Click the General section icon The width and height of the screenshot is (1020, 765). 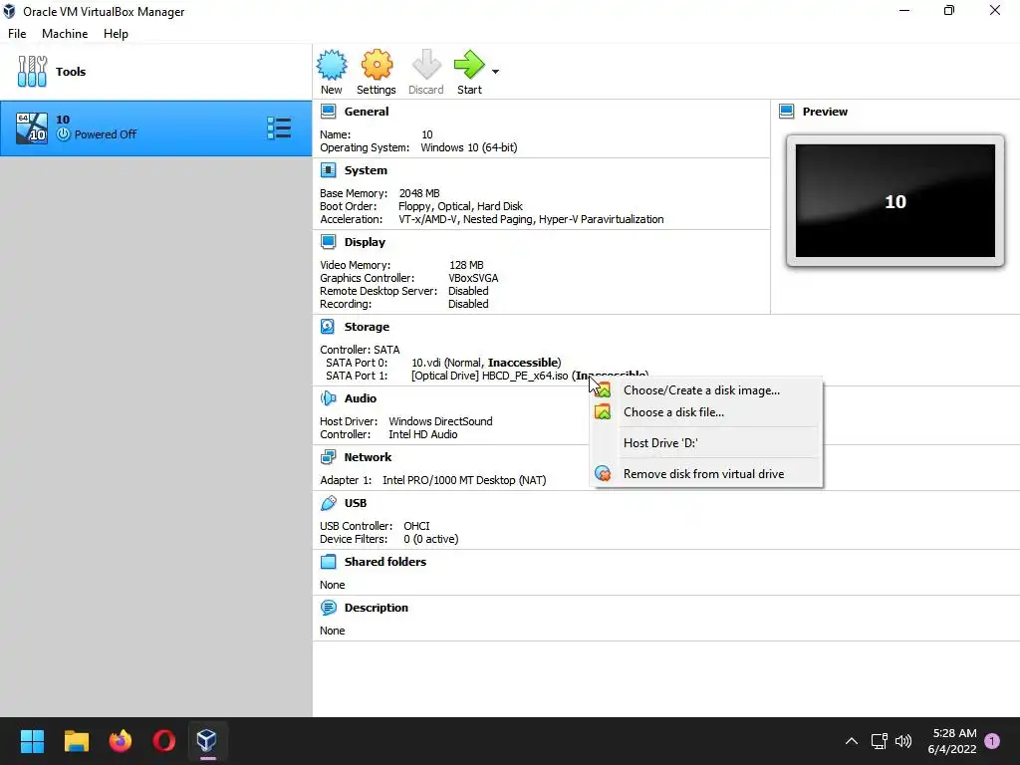tap(329, 112)
